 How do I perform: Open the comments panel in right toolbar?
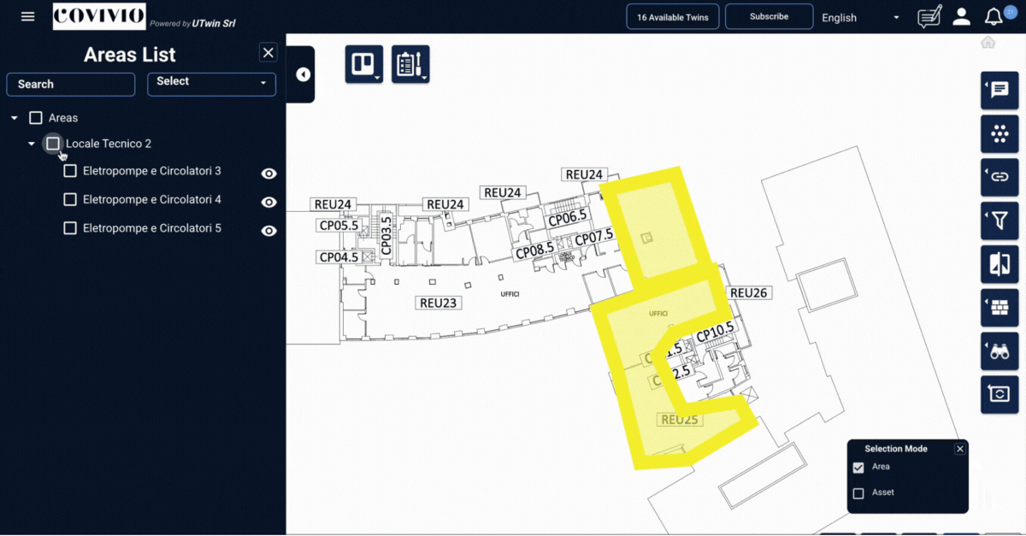tap(999, 90)
